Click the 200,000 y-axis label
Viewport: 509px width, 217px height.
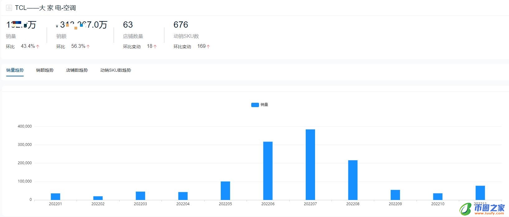click(x=25, y=163)
